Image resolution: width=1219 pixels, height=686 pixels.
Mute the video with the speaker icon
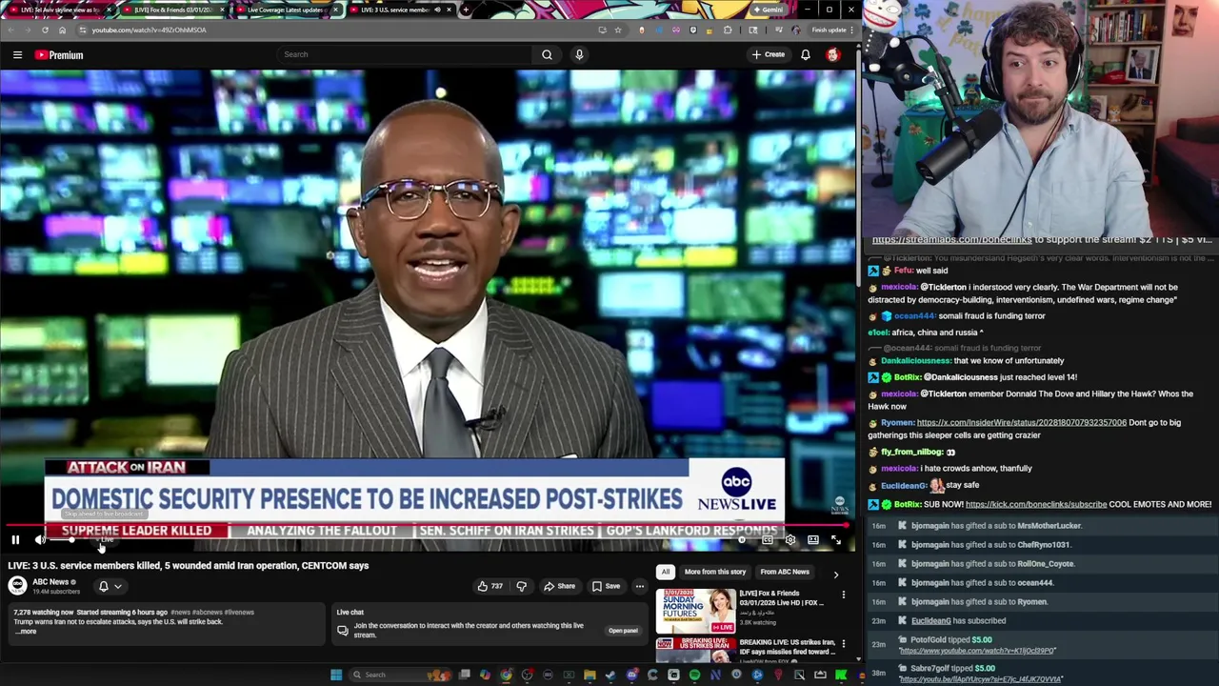[x=40, y=540]
